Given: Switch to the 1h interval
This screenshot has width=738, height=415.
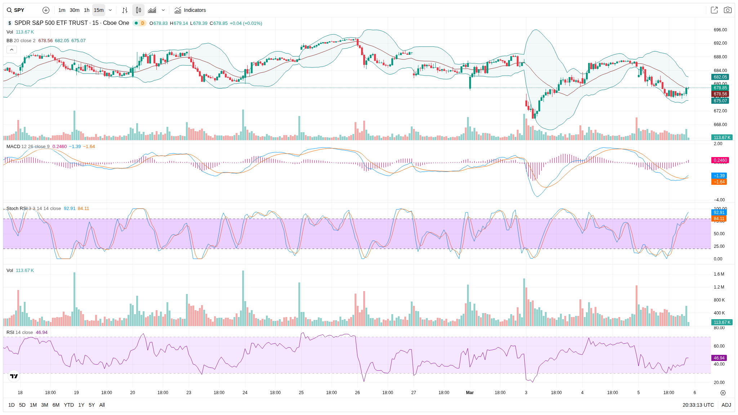Looking at the screenshot, I should click(86, 10).
